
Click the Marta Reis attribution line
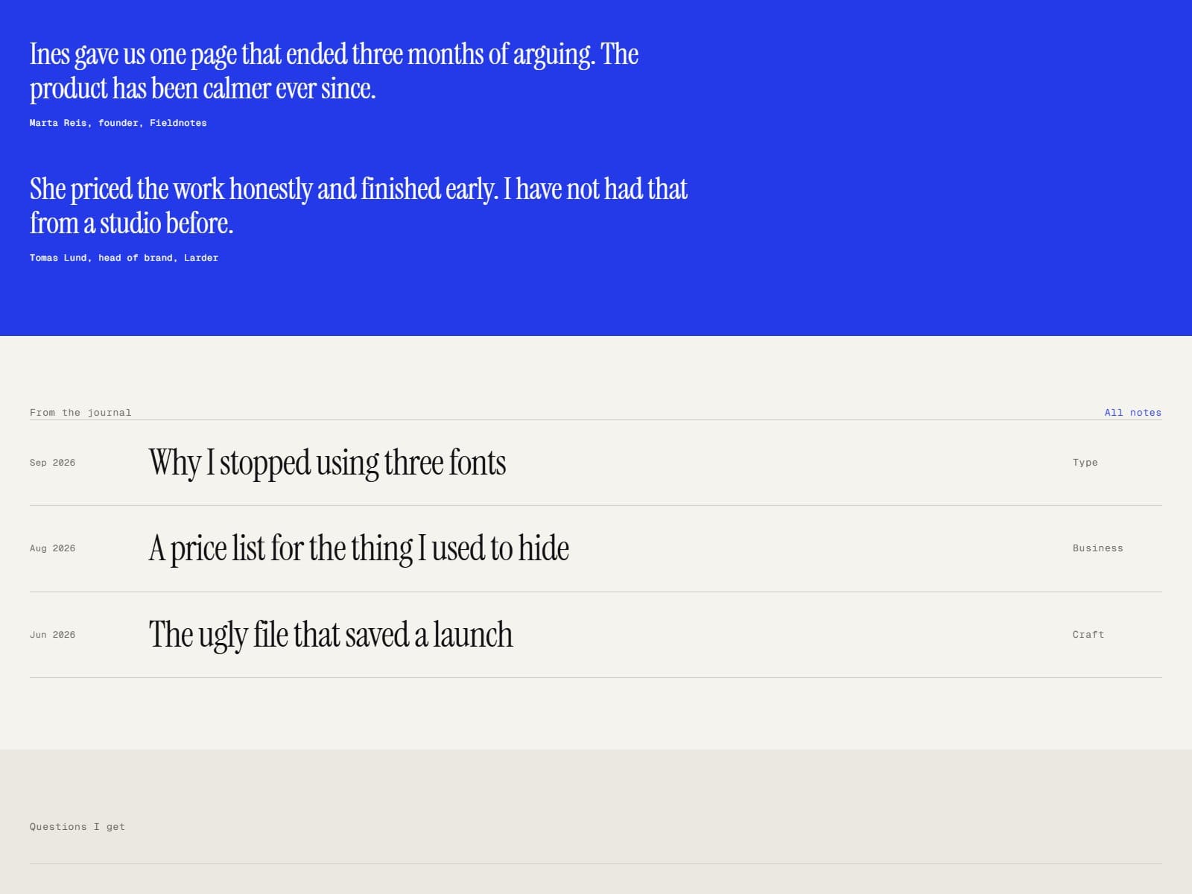(118, 123)
